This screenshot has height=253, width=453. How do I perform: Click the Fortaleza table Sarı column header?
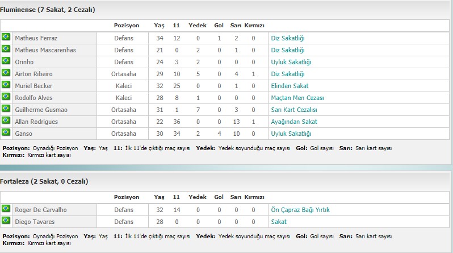236,197
